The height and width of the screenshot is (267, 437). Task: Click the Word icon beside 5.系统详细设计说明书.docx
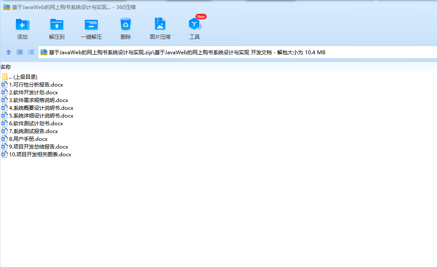click(4, 116)
